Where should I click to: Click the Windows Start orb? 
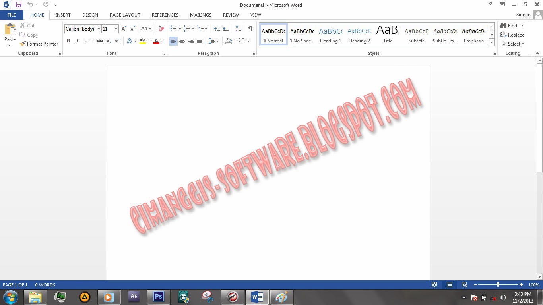pos(11,297)
